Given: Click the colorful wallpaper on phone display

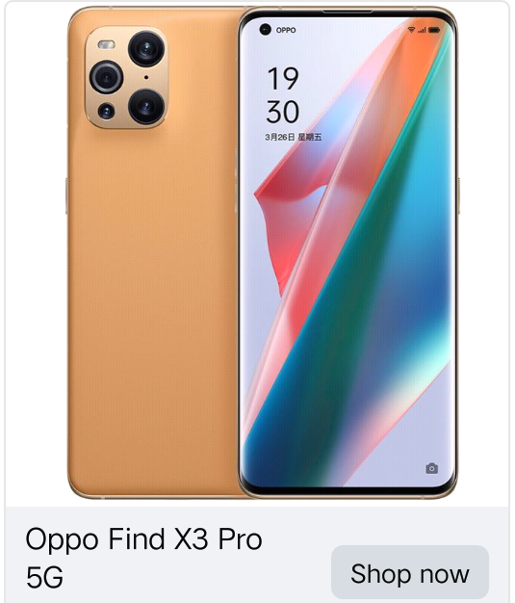Looking at the screenshot, I should (348, 269).
